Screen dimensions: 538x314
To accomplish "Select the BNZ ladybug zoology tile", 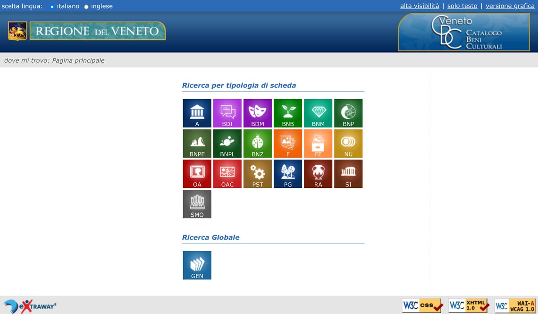I will (x=257, y=144).
